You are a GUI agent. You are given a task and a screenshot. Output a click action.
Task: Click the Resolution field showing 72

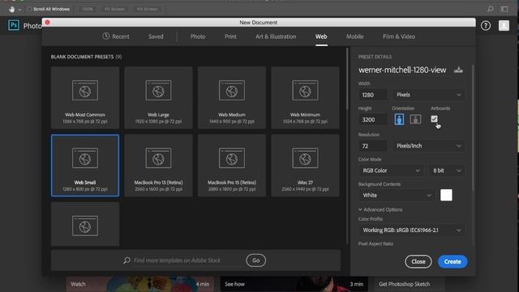click(373, 146)
